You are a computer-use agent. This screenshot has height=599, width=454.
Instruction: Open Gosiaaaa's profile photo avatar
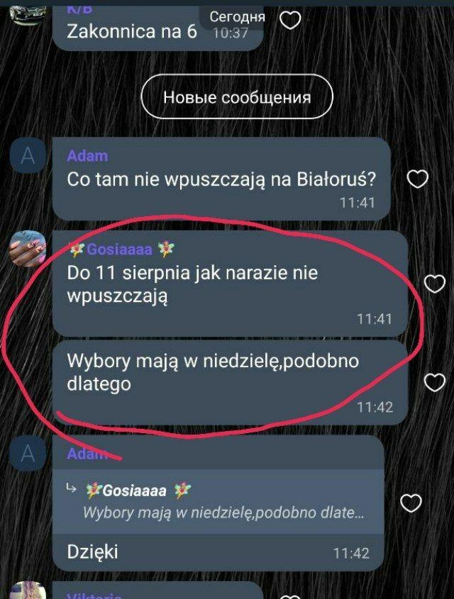[x=28, y=248]
